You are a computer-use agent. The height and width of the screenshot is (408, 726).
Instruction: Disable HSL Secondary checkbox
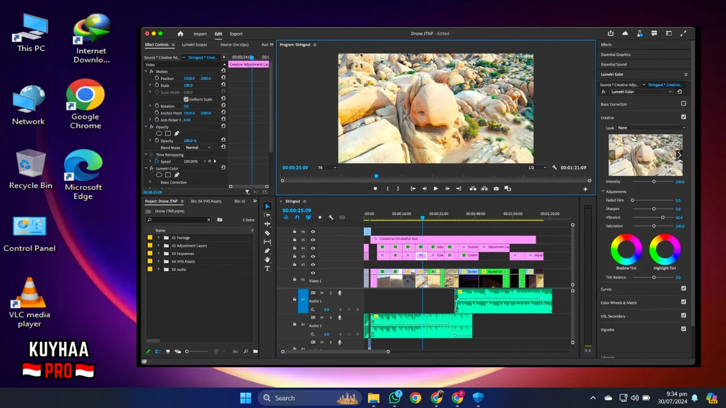click(x=683, y=316)
